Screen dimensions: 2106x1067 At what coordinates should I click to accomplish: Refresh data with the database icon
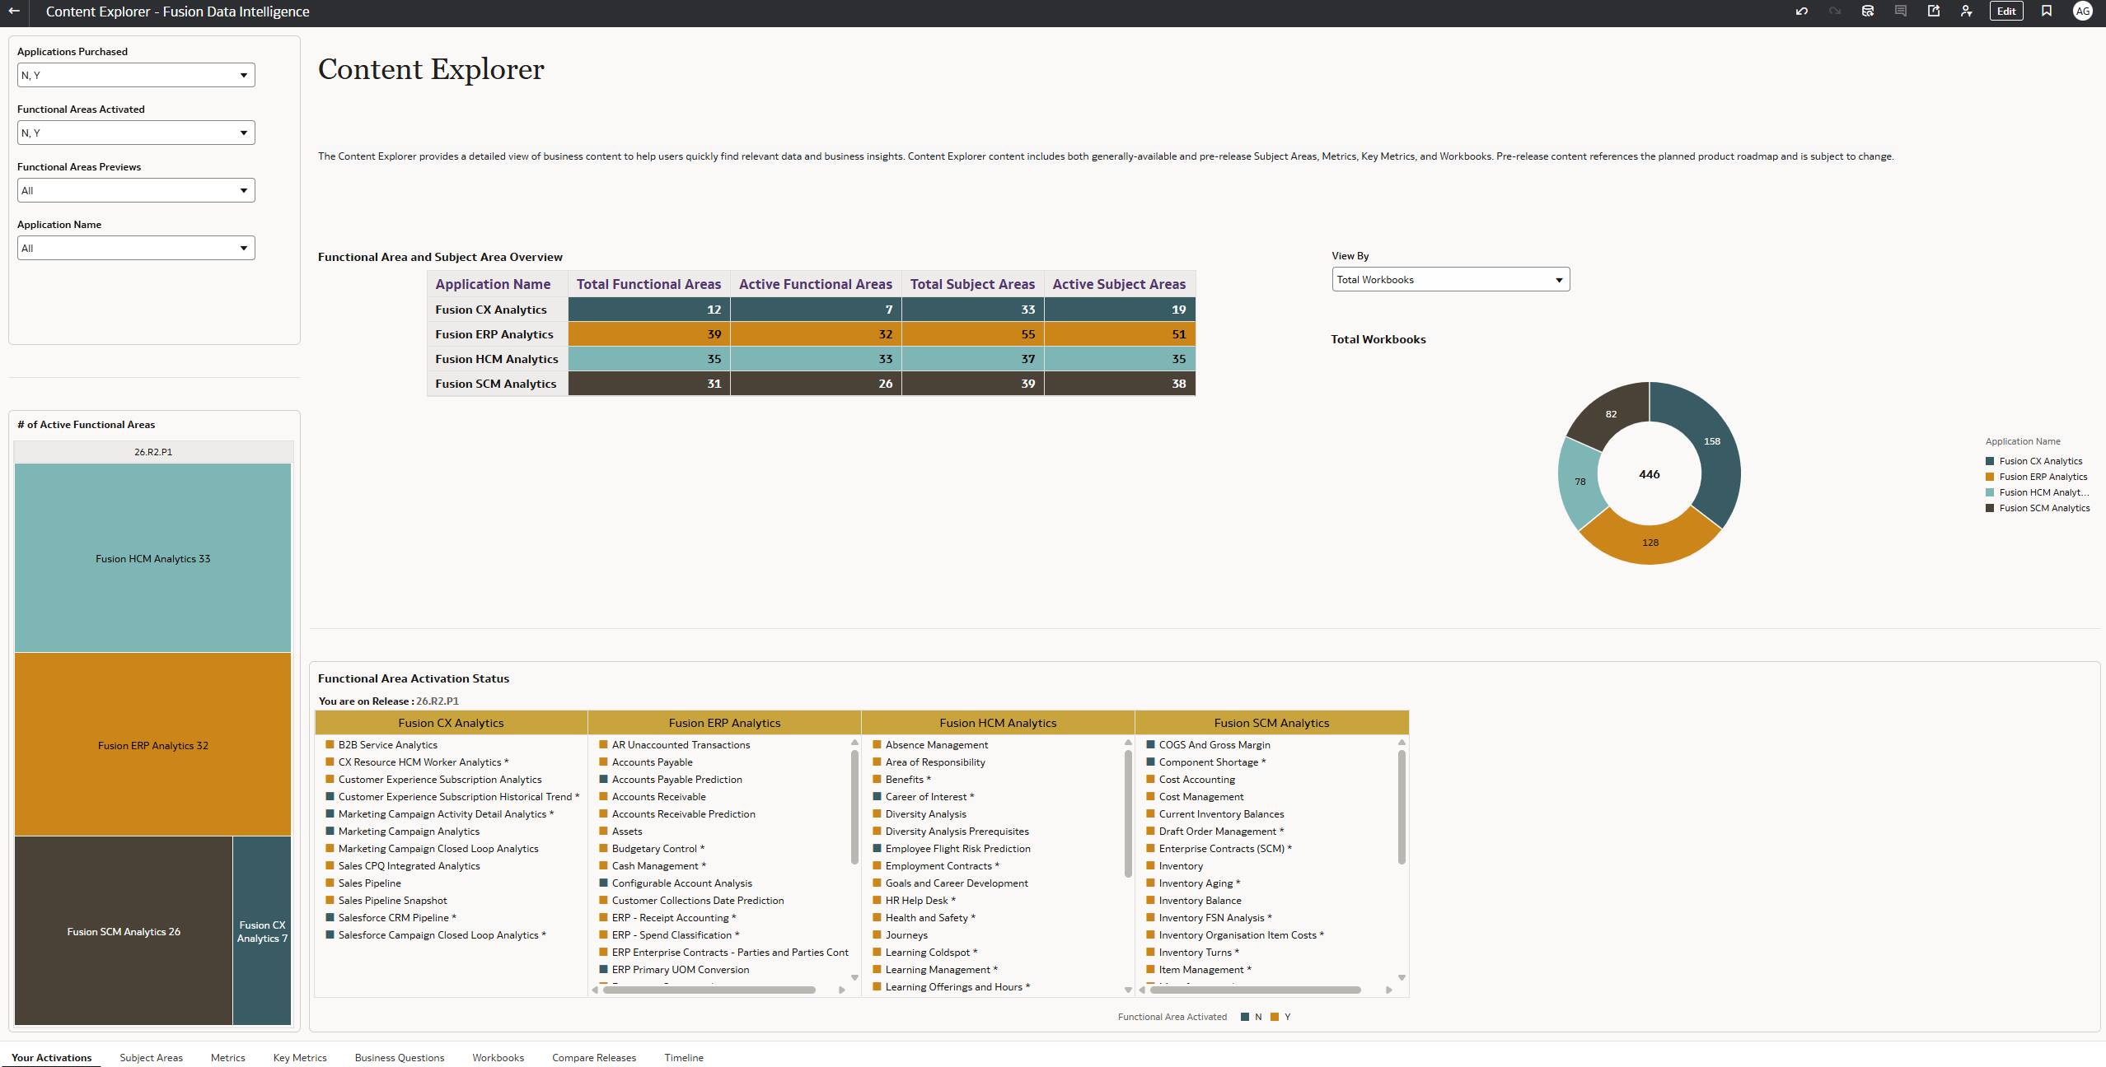tap(1868, 12)
